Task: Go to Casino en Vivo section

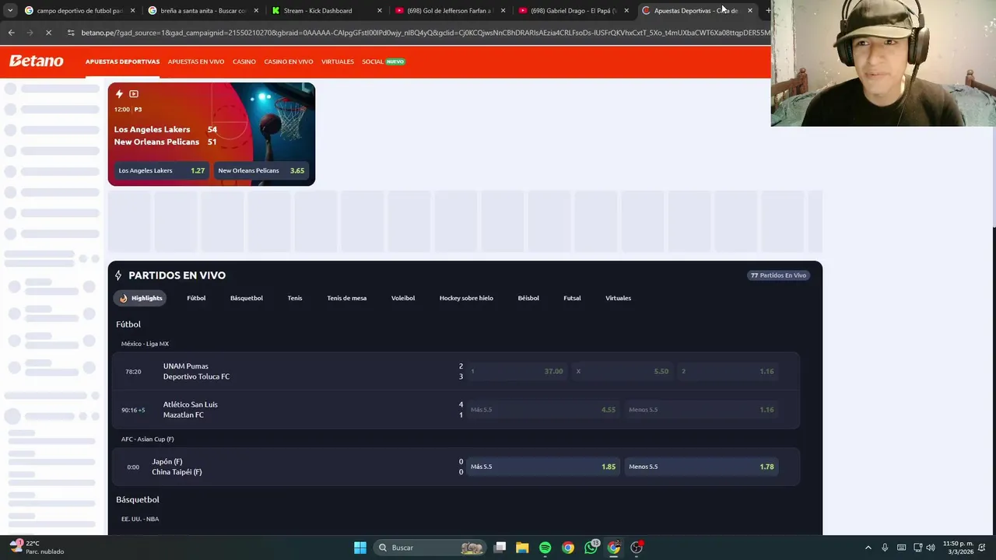Action: (x=289, y=61)
